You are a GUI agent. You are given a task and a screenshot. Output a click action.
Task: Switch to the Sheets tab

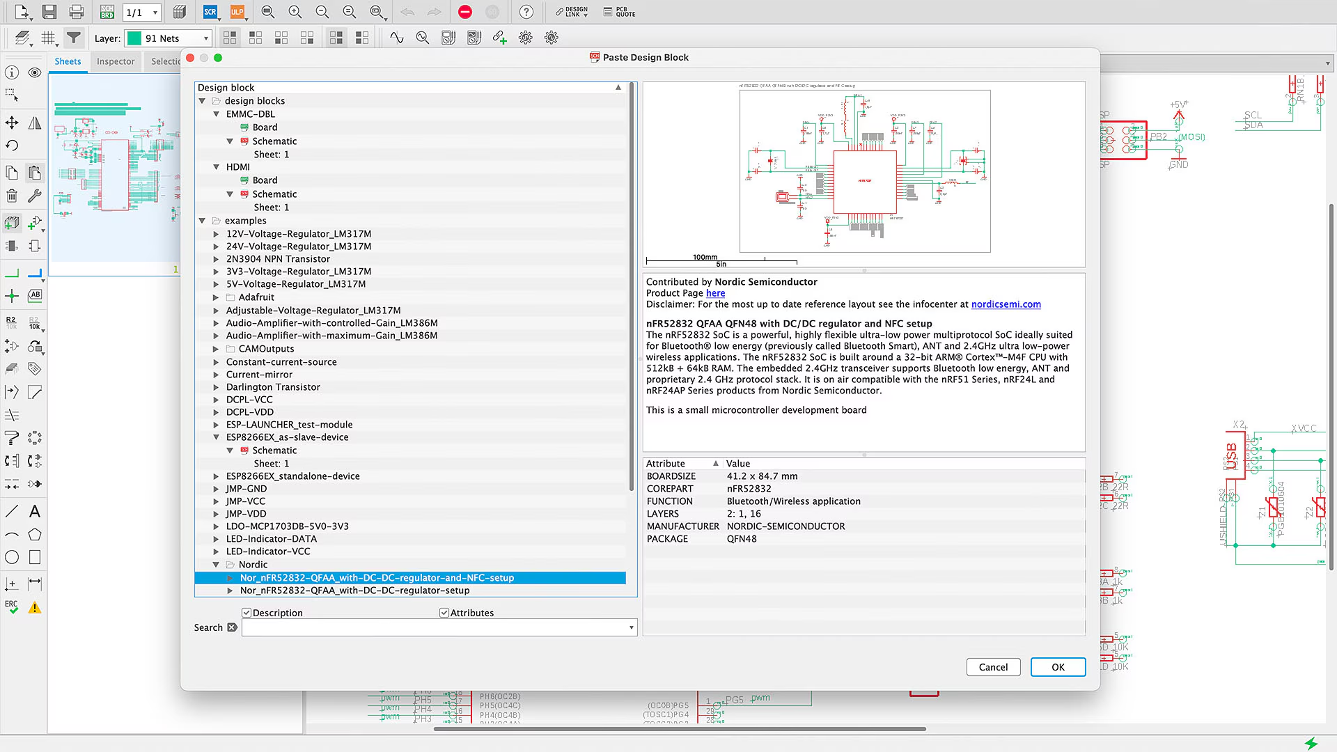pyautogui.click(x=68, y=61)
